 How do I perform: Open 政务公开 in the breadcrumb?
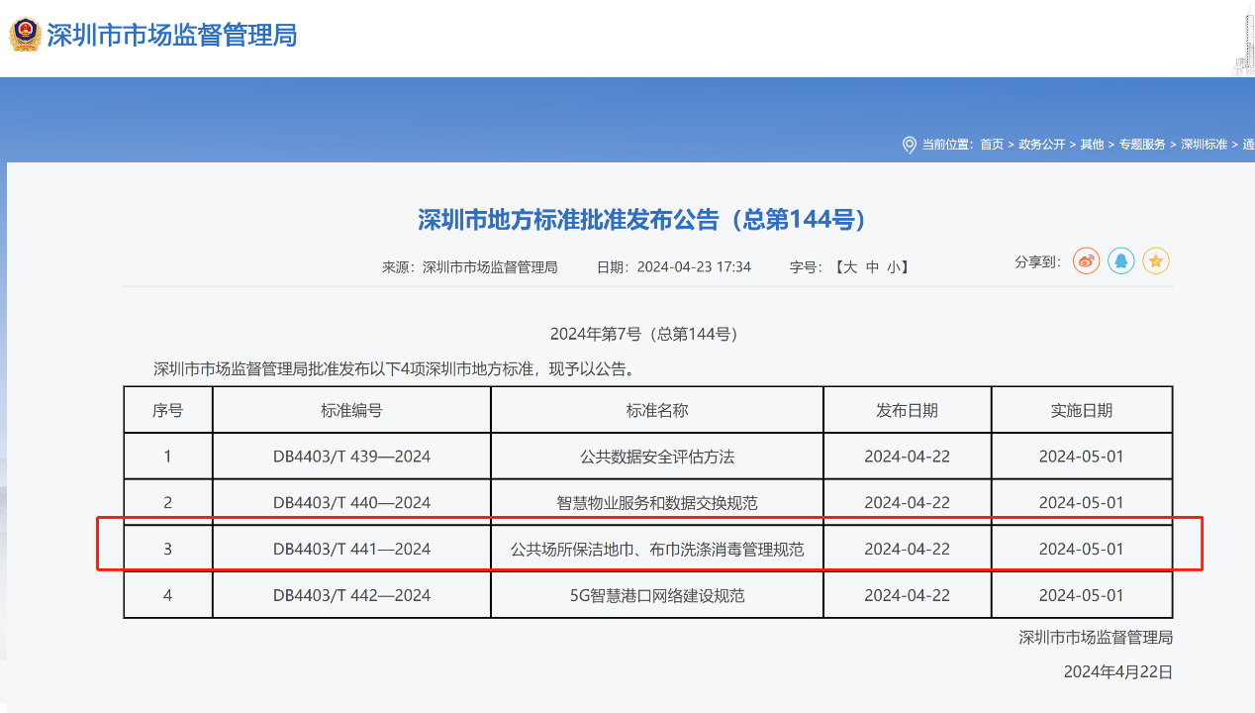[x=1042, y=145]
